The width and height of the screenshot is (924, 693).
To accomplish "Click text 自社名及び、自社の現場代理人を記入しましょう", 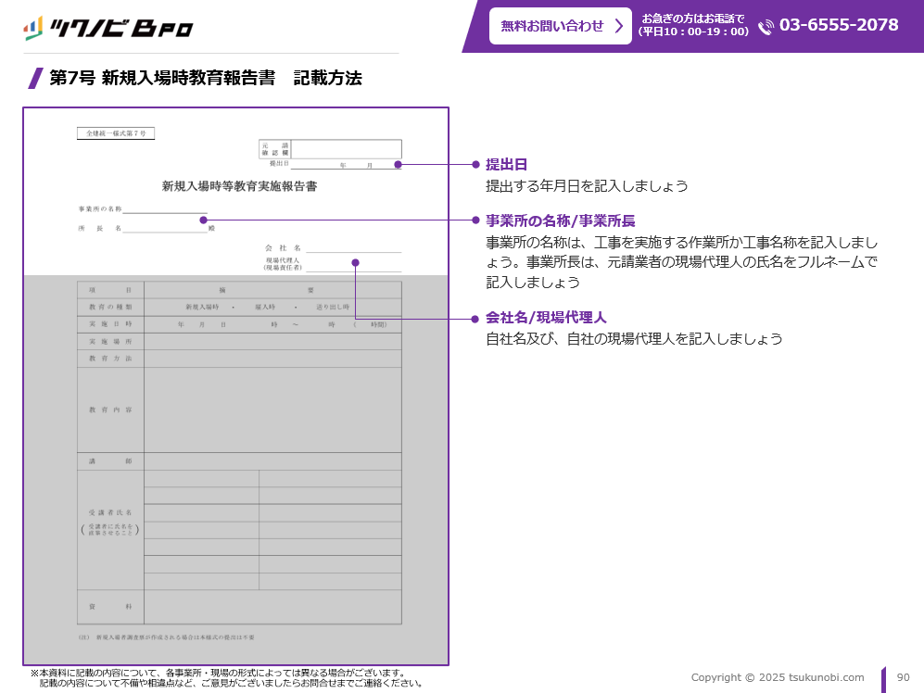I will (634, 339).
